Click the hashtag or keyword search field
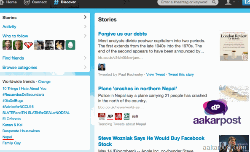 tap(188, 2)
